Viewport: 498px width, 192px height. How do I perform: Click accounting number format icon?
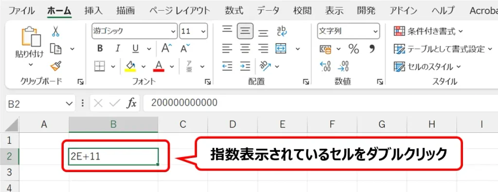[325, 49]
